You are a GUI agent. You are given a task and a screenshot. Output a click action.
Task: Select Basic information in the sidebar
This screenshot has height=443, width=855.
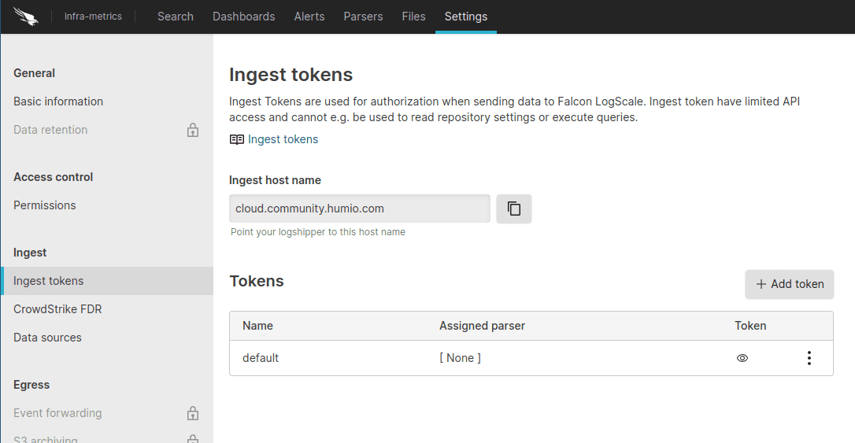[x=58, y=102]
